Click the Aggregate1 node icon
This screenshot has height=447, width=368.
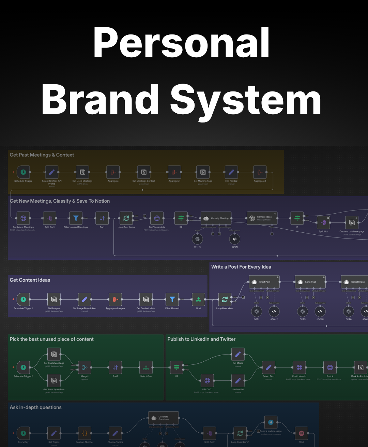pyautogui.click(x=174, y=172)
